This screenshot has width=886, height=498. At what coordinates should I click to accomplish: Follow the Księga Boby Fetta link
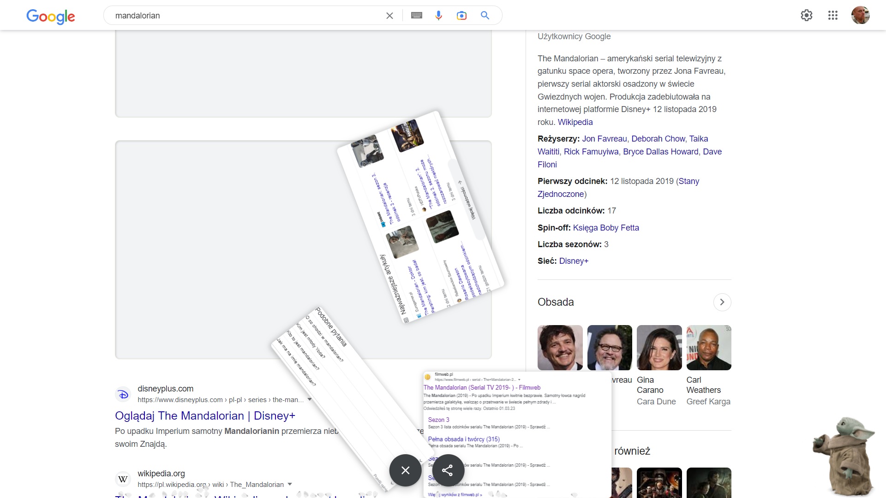[605, 228]
